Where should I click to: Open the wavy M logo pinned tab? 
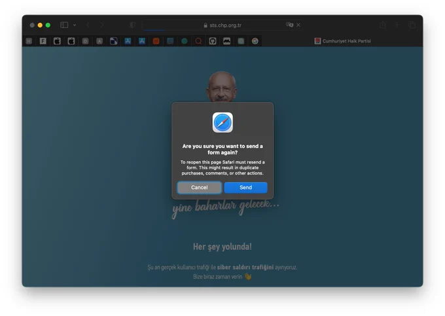coord(227,41)
